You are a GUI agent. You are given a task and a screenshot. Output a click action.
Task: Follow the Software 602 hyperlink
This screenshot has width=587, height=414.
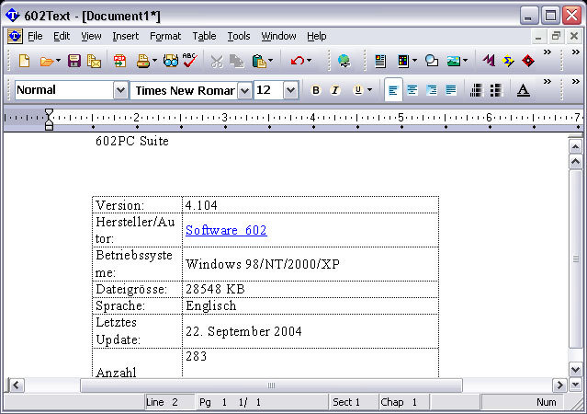pos(226,230)
